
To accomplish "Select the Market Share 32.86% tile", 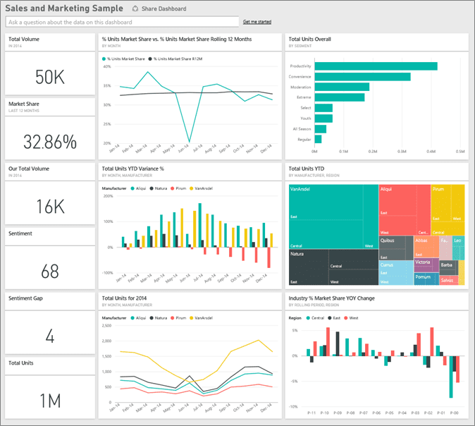I will (50, 129).
